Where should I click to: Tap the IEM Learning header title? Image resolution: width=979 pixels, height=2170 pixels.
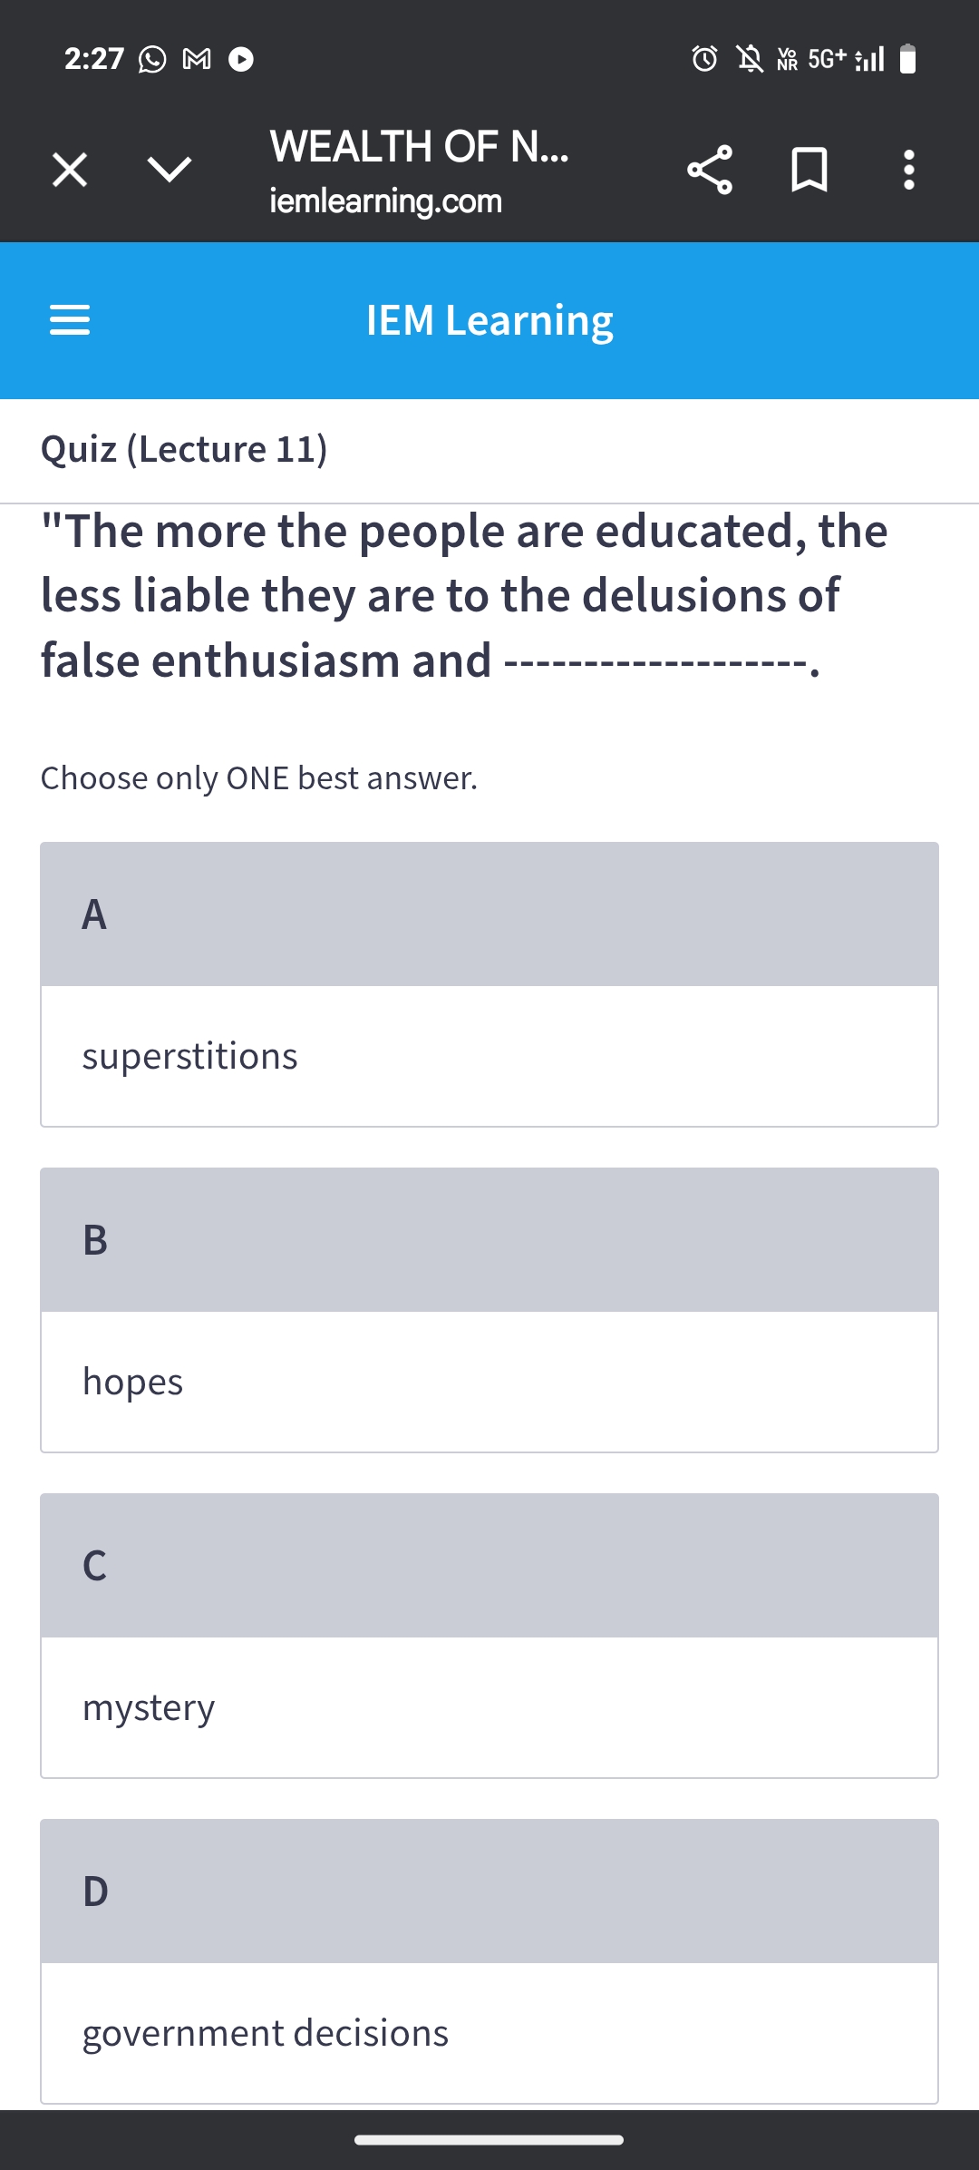click(x=489, y=320)
